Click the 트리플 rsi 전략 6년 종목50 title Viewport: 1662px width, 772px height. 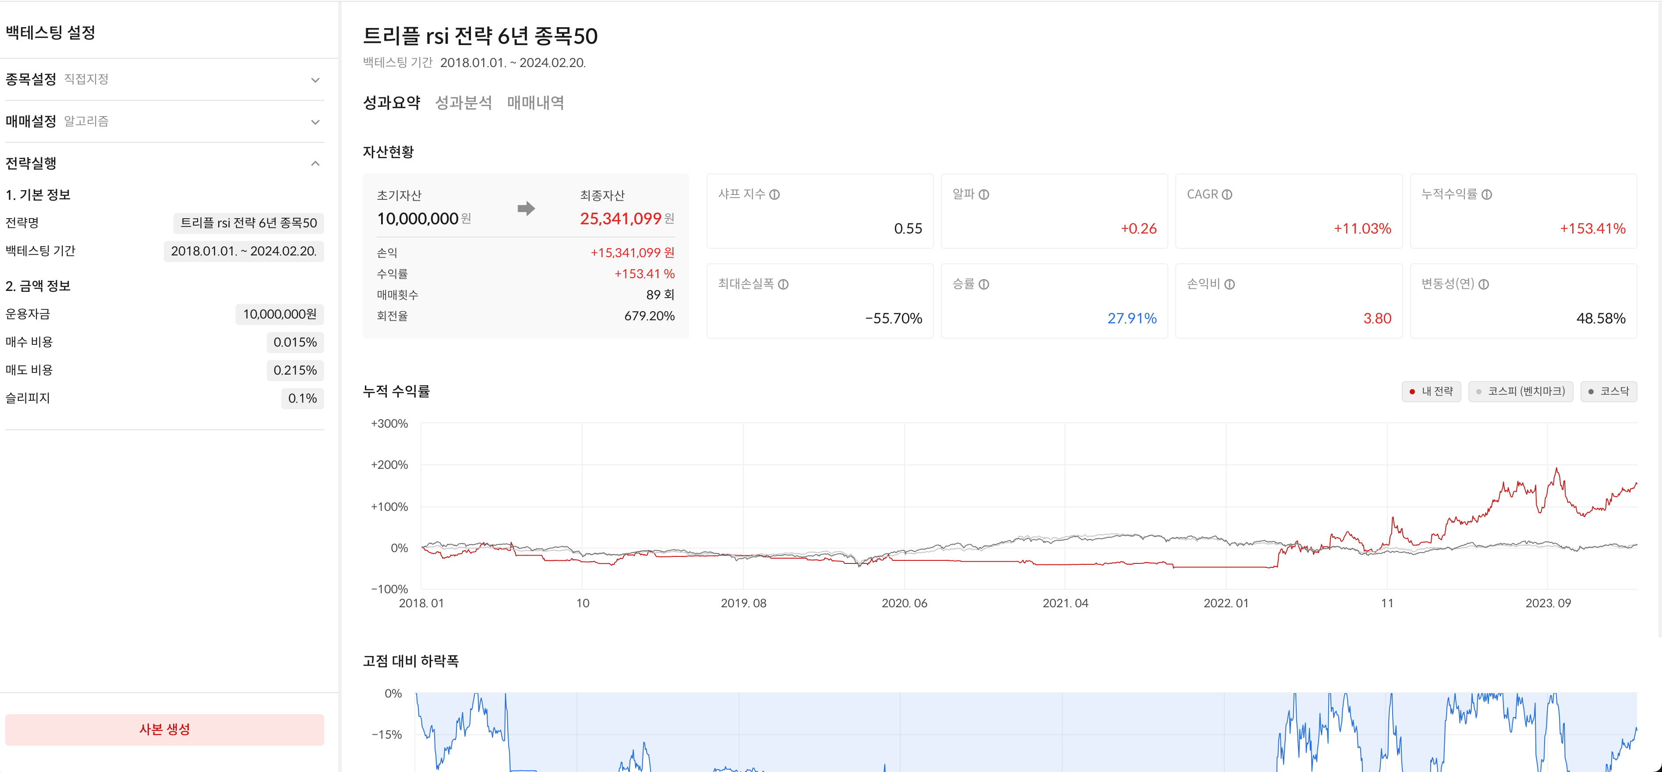[x=480, y=36]
